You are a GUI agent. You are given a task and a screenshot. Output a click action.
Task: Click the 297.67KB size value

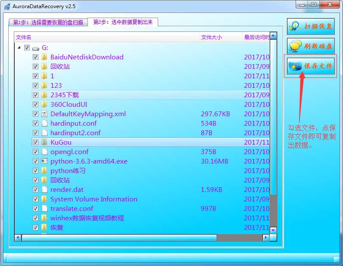tap(215, 114)
